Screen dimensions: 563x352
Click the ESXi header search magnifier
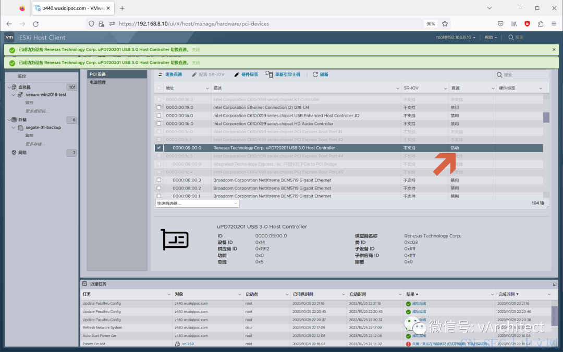[510, 37]
